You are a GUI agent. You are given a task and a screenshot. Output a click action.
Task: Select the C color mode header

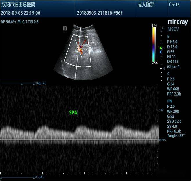coord(169,74)
